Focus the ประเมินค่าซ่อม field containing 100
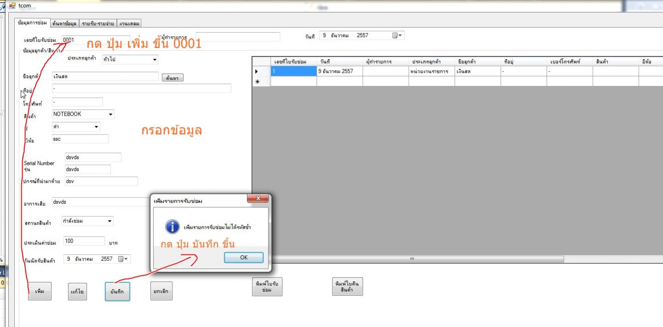Viewport: 663px width, 327px height. pos(84,241)
